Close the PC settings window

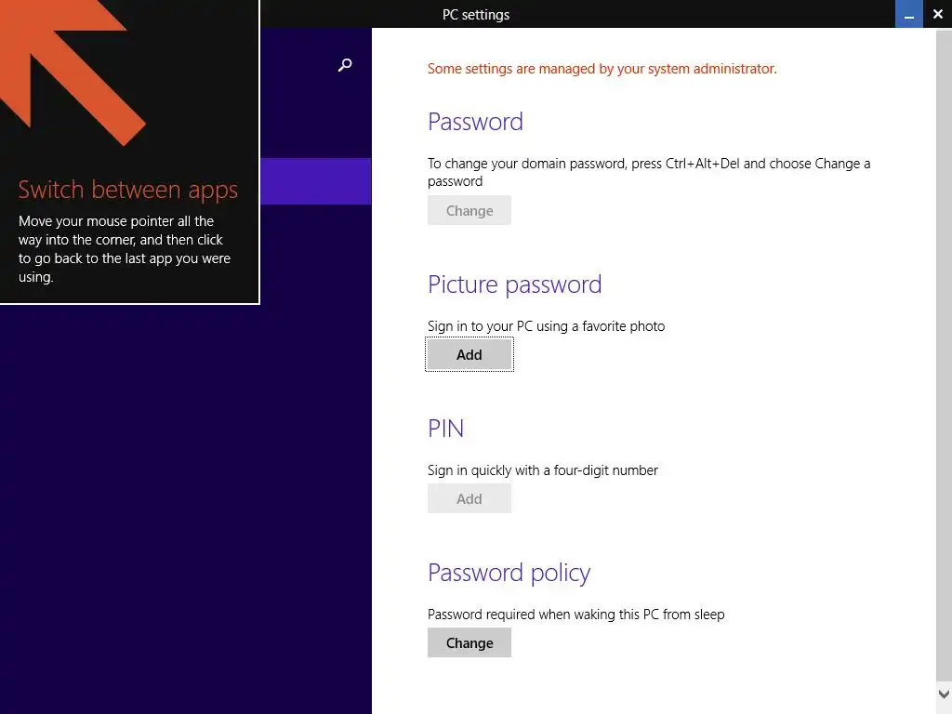point(937,14)
